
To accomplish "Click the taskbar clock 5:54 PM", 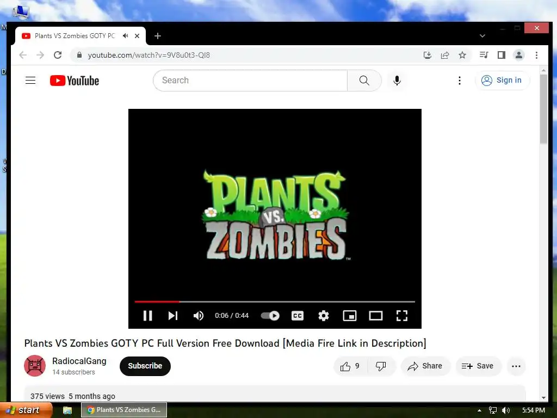I will (534, 410).
